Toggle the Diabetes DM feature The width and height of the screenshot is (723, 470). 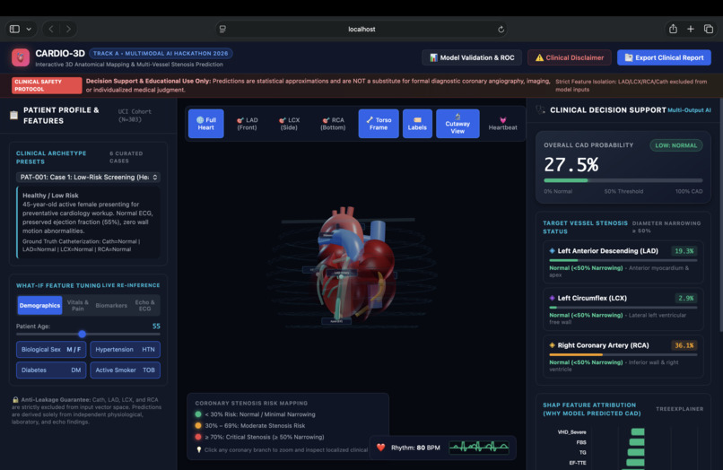pos(51,370)
